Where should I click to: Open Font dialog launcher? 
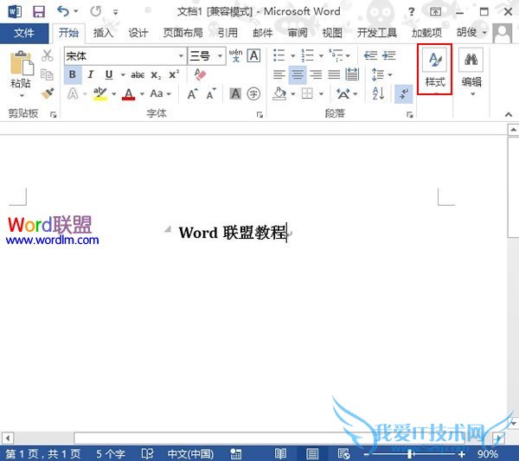259,114
